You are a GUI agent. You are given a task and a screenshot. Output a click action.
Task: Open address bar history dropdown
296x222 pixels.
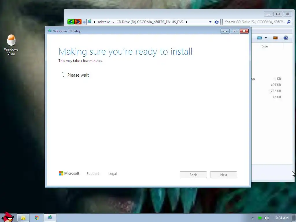(210, 22)
